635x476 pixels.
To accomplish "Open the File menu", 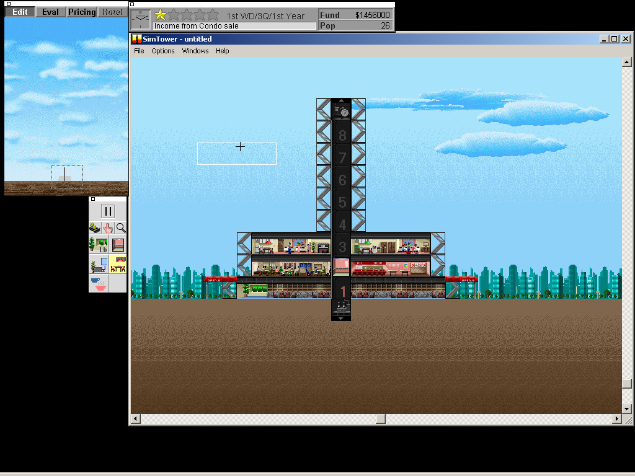I will click(139, 51).
